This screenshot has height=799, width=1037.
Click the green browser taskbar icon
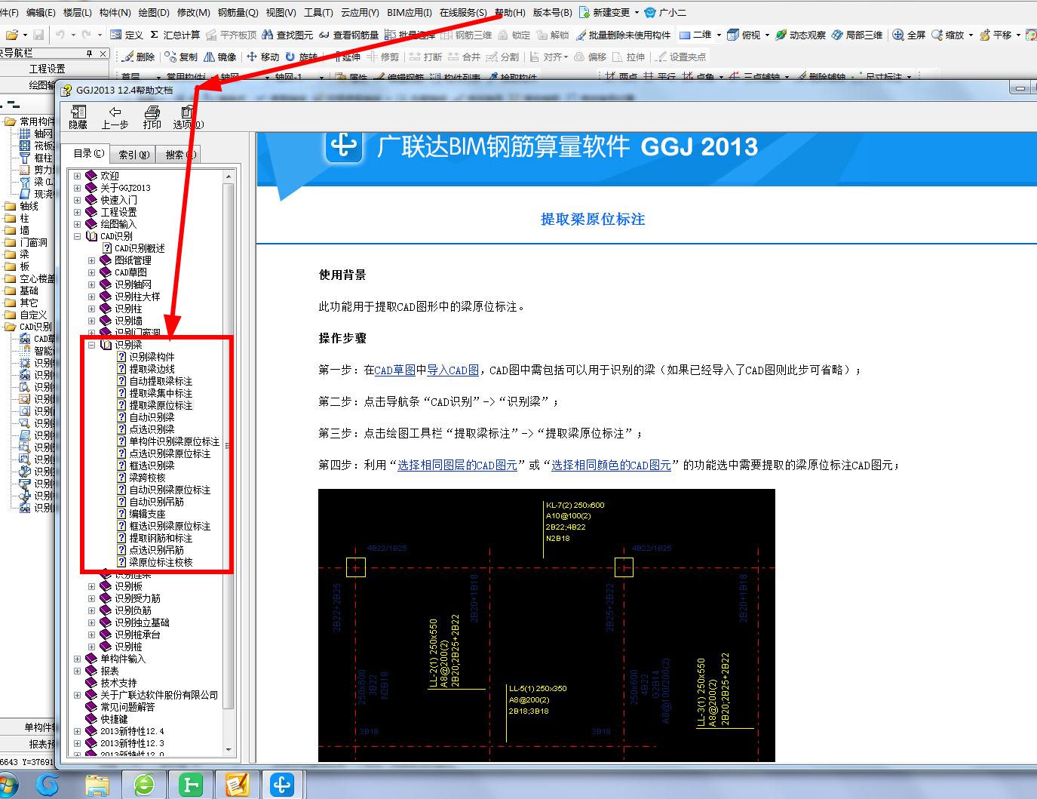144,785
